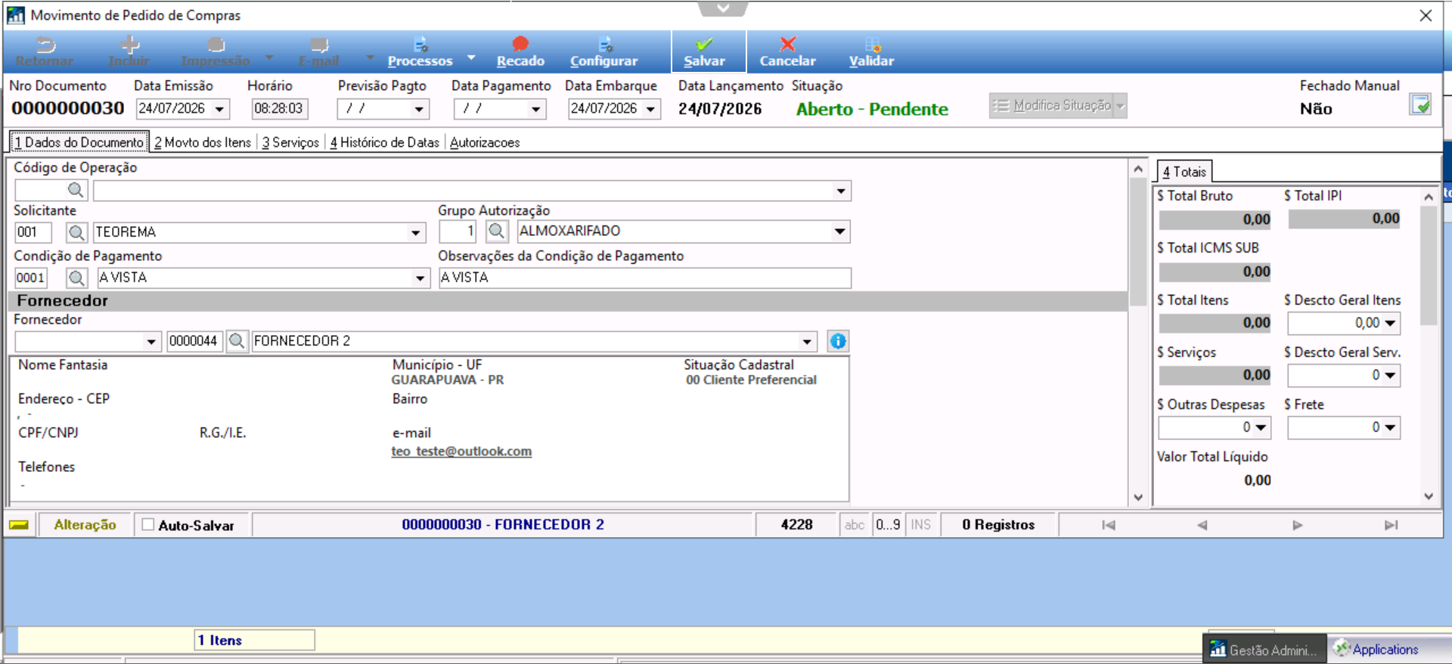Expand the Condição de Pagamento A VISTA dropdown
1452x664 pixels.
pyautogui.click(x=420, y=278)
